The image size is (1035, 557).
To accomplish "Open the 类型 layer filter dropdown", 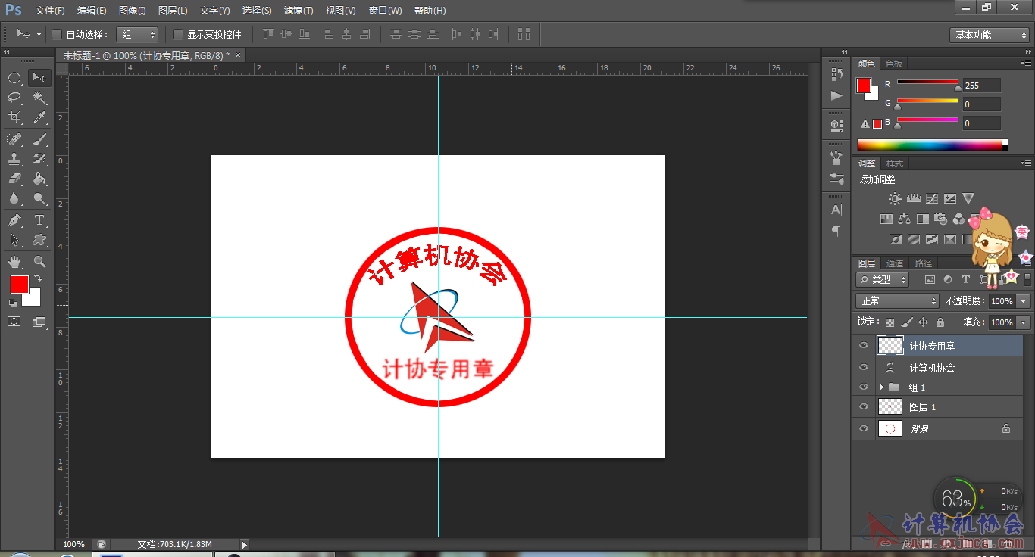I will point(883,279).
